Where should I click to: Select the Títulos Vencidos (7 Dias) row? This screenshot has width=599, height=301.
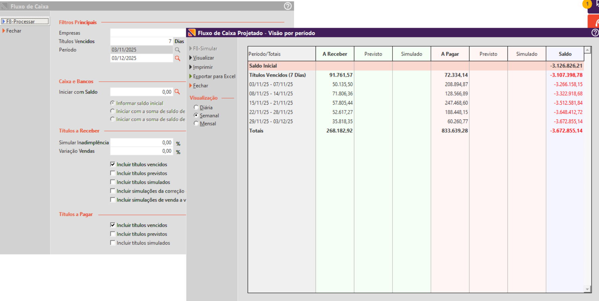pos(416,75)
